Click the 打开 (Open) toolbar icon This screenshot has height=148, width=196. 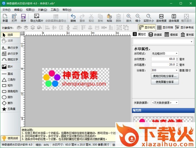point(14,18)
